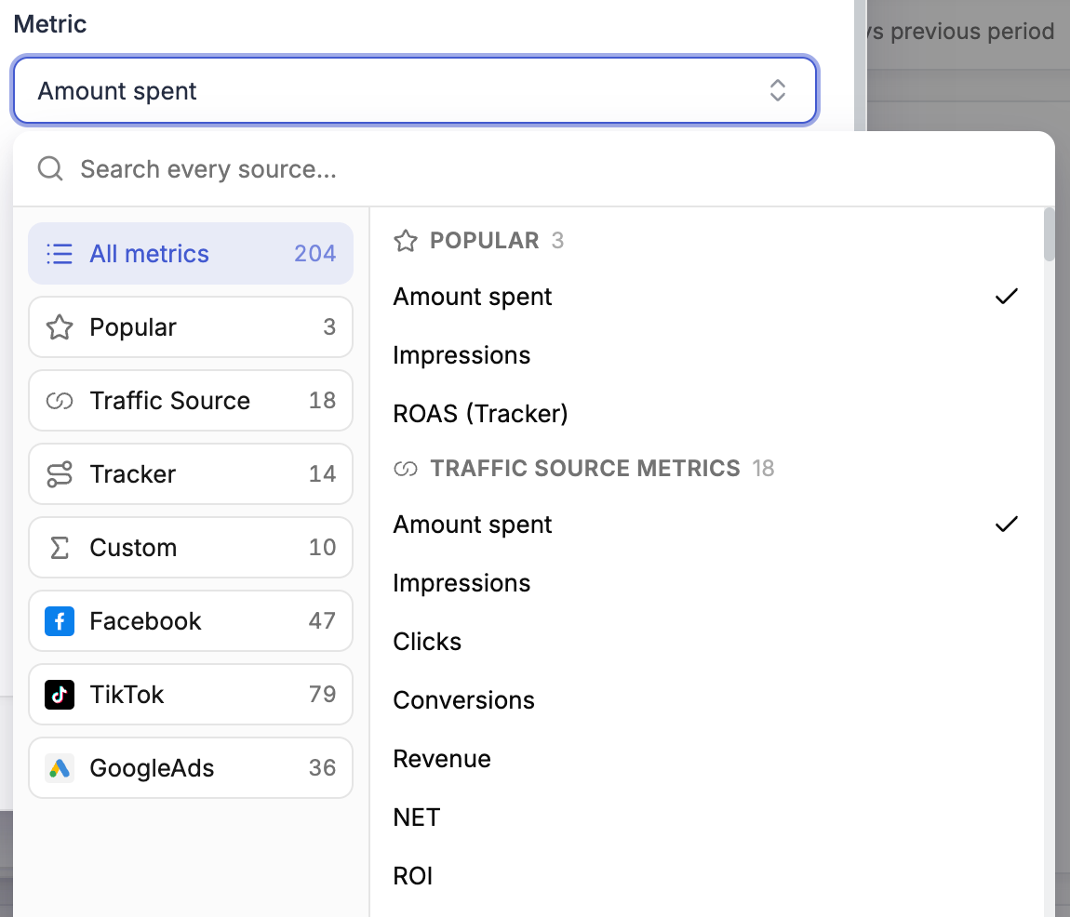This screenshot has width=1070, height=917.
Task: Click the Tracker route icon
Action: 60,474
